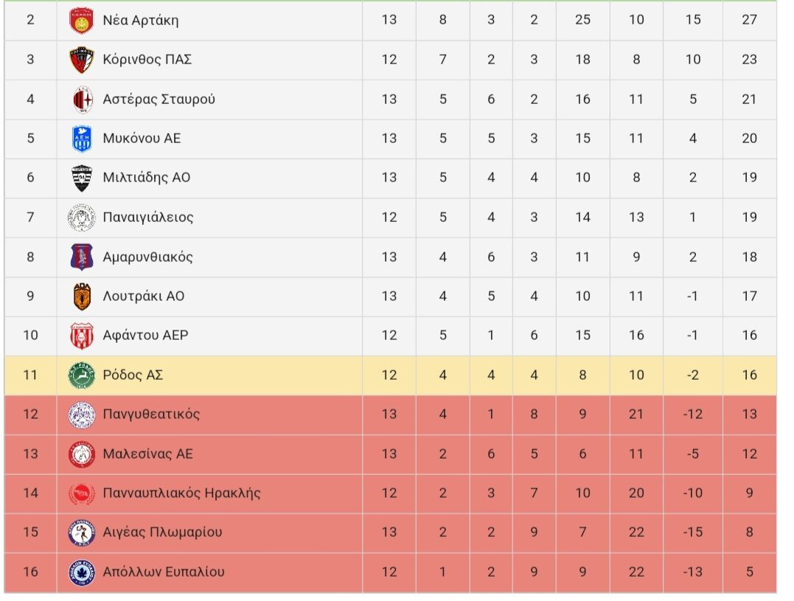794x601 pixels.
Task: Open the Αιγέας Πλωμαρίου team link
Action: click(162, 532)
